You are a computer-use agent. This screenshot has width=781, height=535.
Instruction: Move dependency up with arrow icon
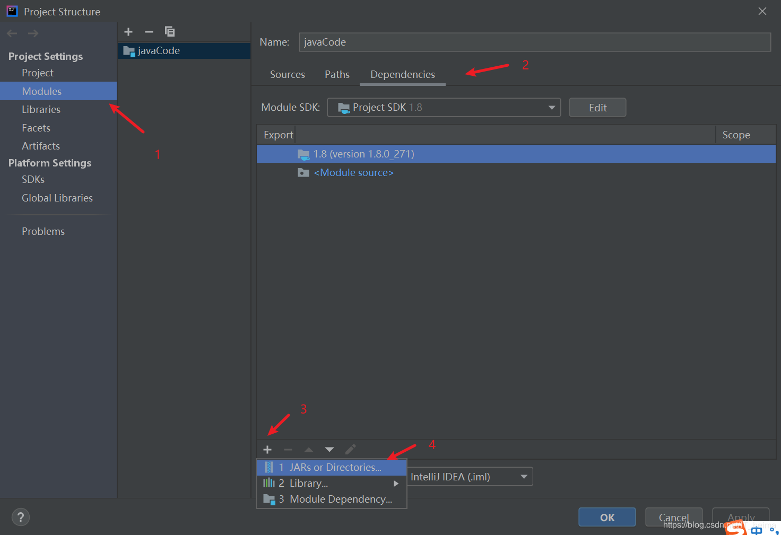[x=309, y=450]
